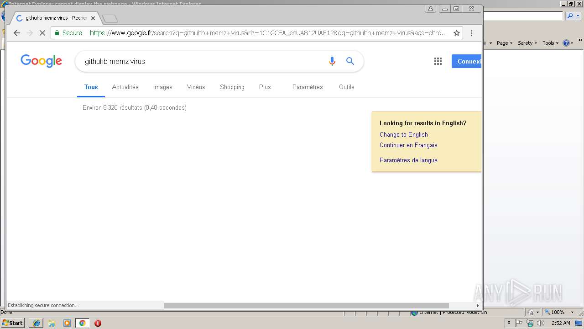Click the Internet Explorer search magnifier button
Viewport: 584px width, 329px height.
570,16
